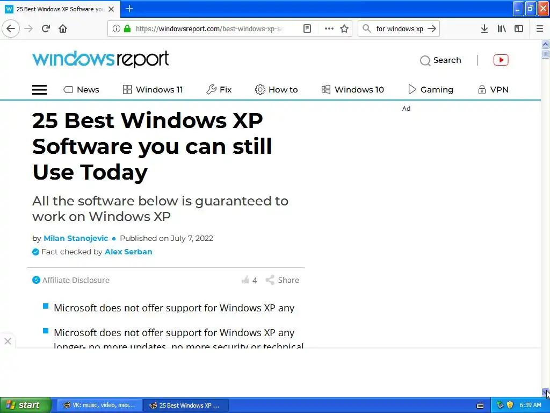The width and height of the screenshot is (550, 413).
Task: Click the security shield tray icon
Action: (x=510, y=405)
